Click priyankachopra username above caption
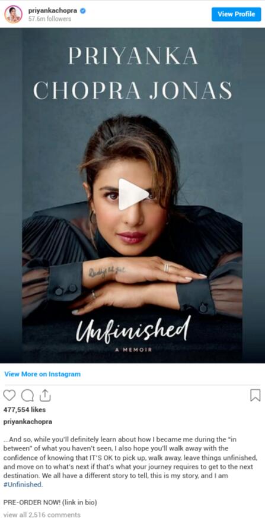The image size is (265, 524). pos(28,422)
